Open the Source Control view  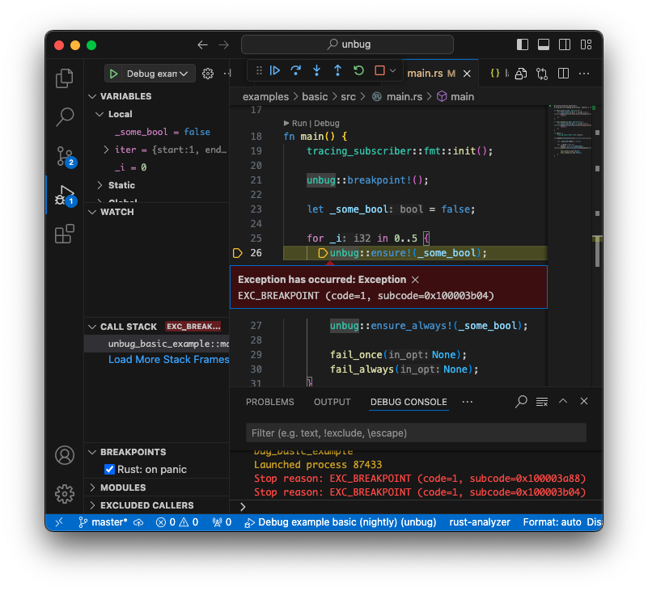point(65,155)
